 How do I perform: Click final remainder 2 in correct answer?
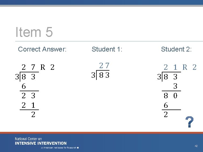[33, 115]
